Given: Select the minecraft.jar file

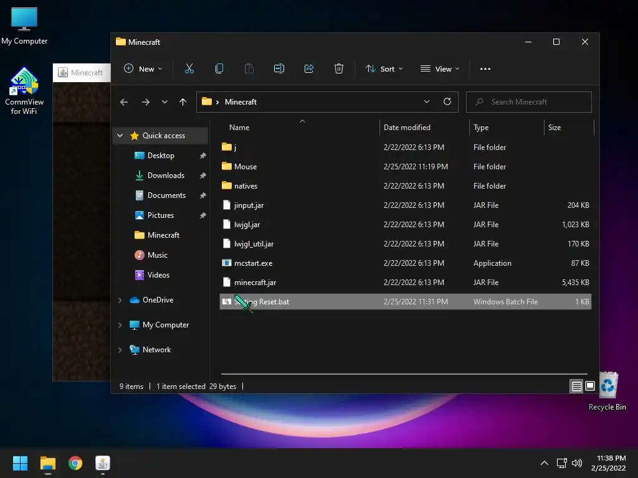Looking at the screenshot, I should 405,282.
